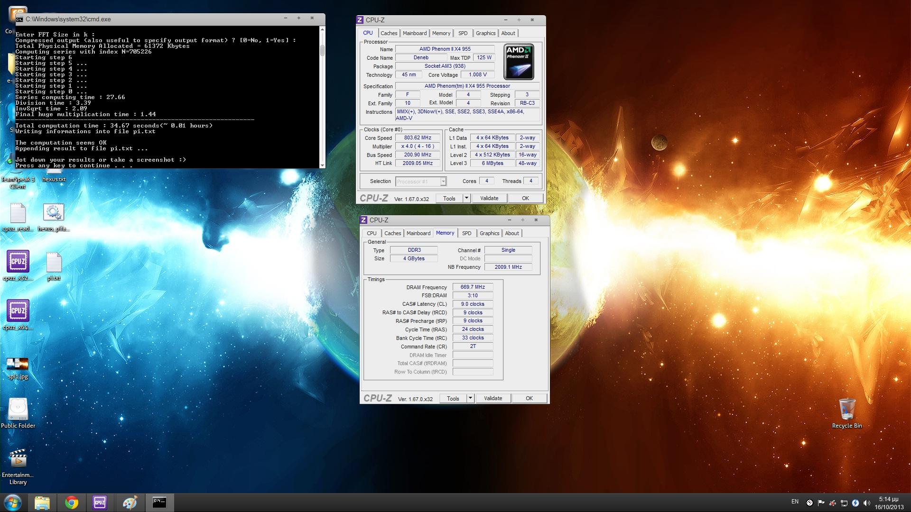
Task: Open the Tools dropdown arrow in lower CPU-Z
Action: click(x=470, y=398)
